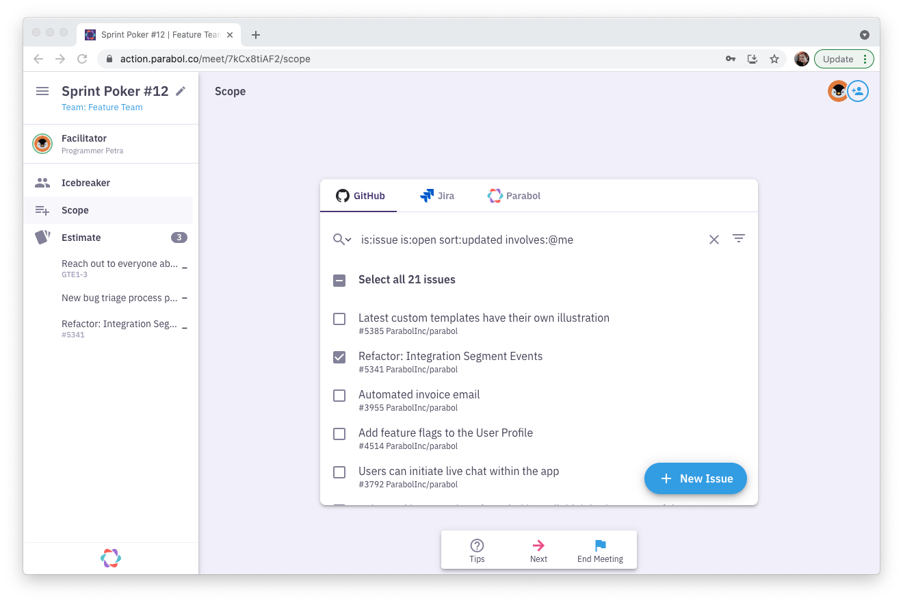Switch to the Parabol tab
This screenshot has height=603, width=903.
[514, 196]
